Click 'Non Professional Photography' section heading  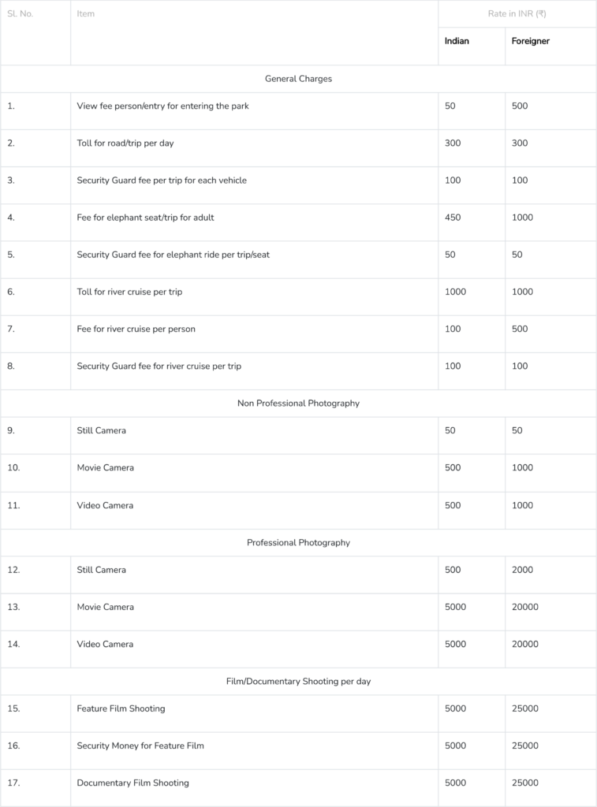point(298,403)
